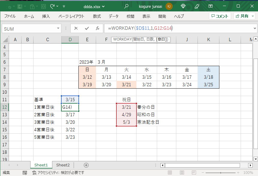Screen dimensions: 258x176
Task: Click the Enter checkmark in formula bar
Action: [87, 29]
